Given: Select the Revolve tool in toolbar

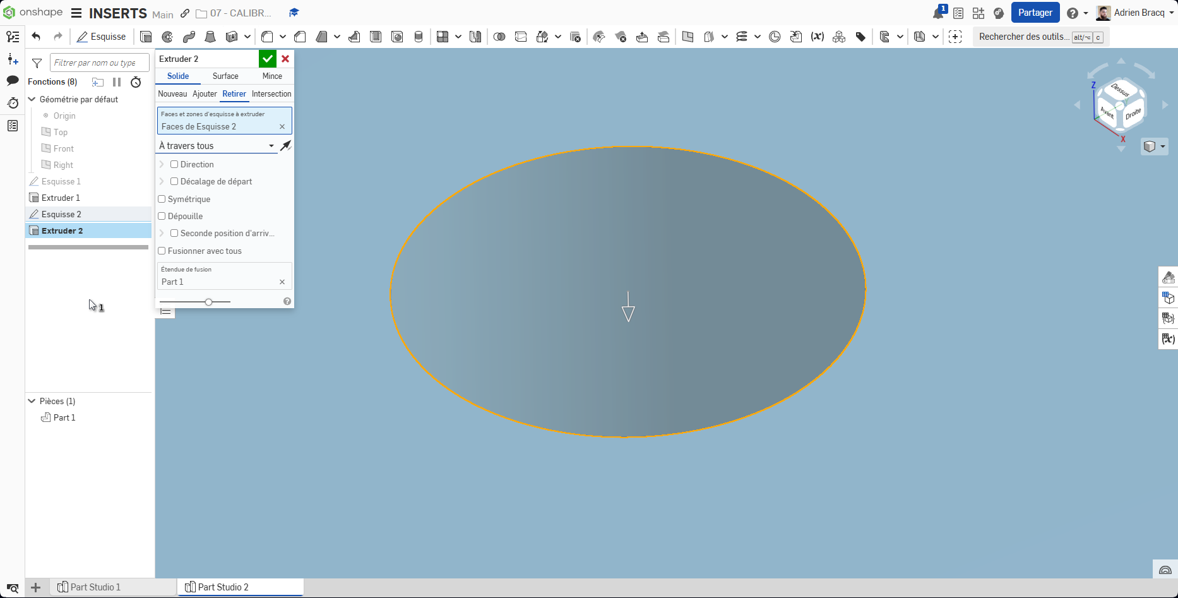Looking at the screenshot, I should [x=167, y=37].
